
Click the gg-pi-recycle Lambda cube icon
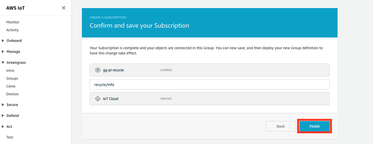[x=98, y=70]
